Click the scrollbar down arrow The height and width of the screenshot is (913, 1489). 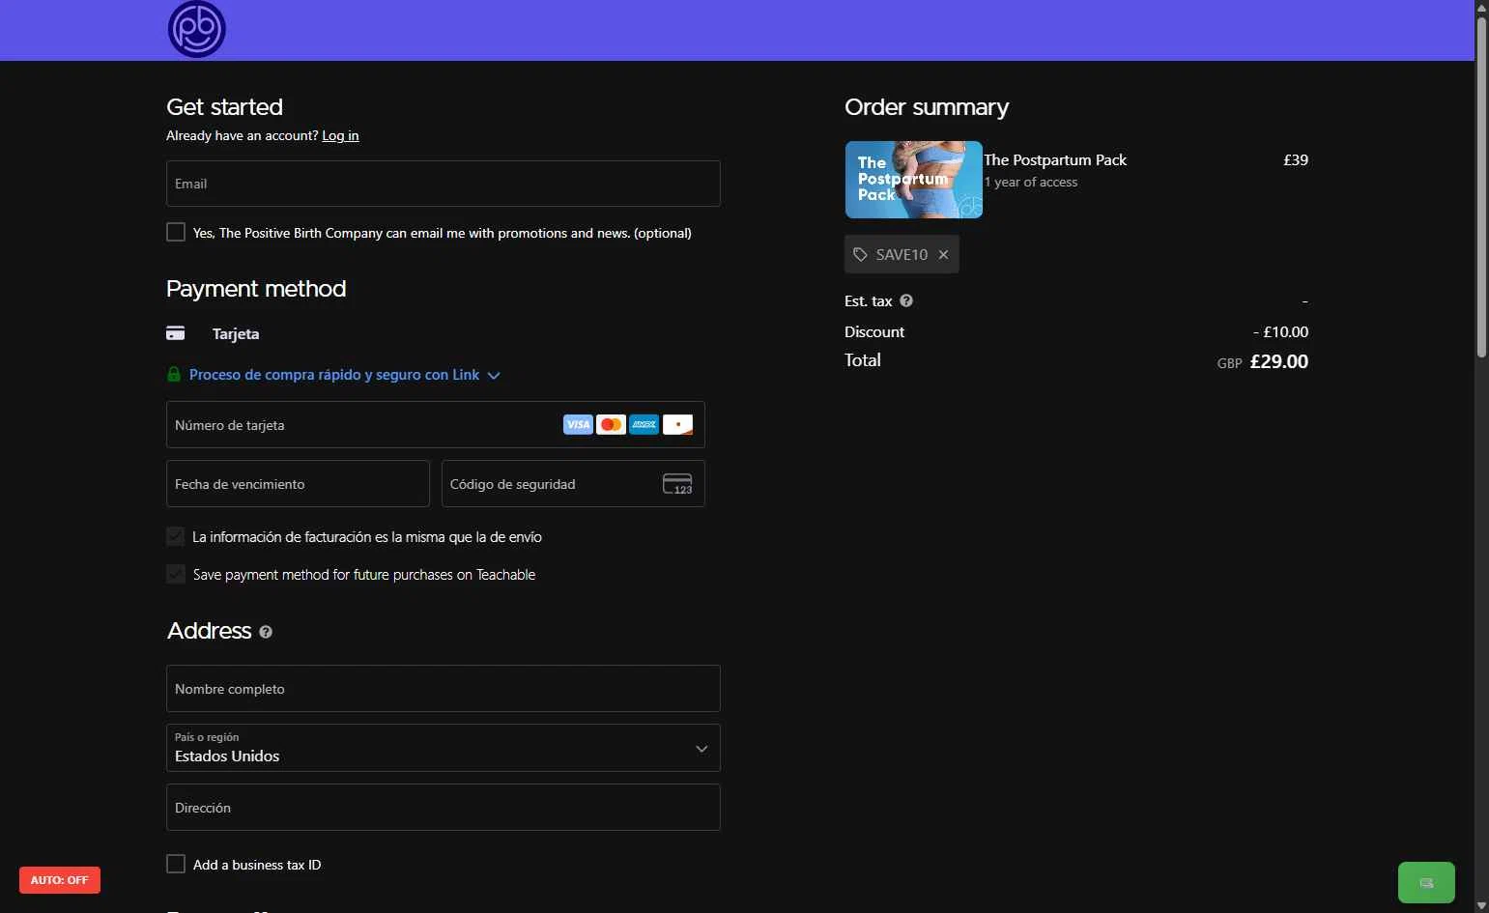[1481, 905]
